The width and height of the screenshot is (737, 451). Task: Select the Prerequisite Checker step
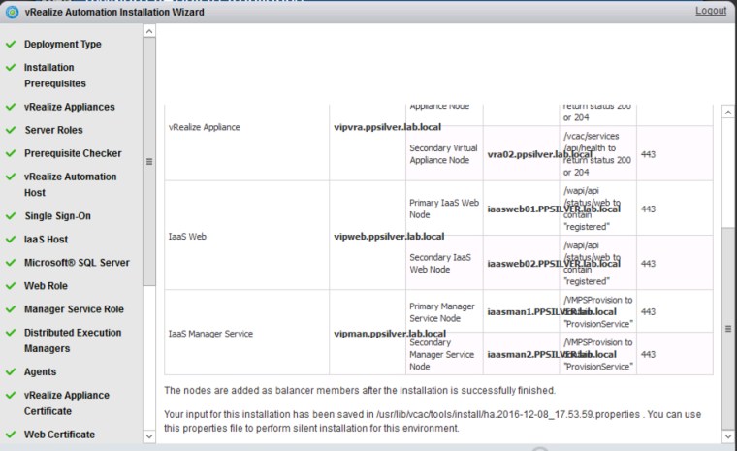tap(73, 153)
